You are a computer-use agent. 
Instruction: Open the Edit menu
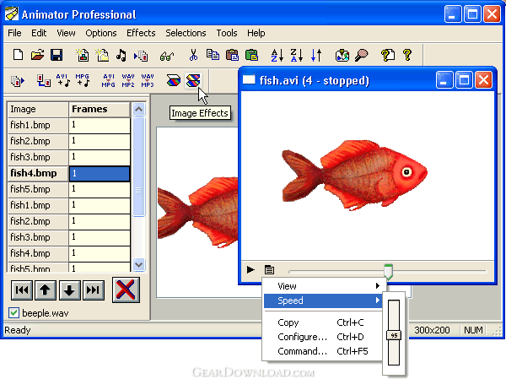tap(39, 33)
